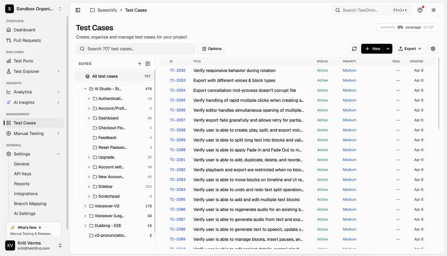Click the Test Runs chart icon
This screenshot has width=447, height=256.
tap(9, 61)
